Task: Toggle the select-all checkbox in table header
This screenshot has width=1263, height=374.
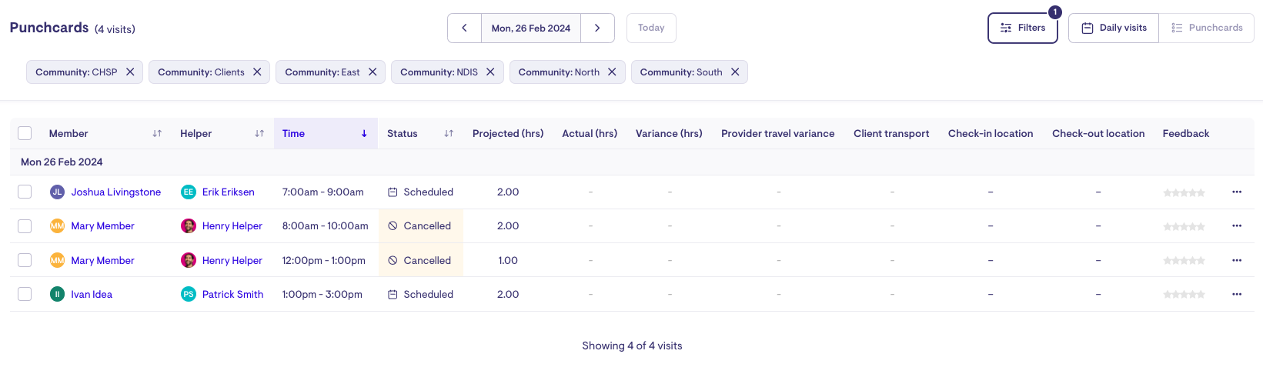Action: [25, 133]
